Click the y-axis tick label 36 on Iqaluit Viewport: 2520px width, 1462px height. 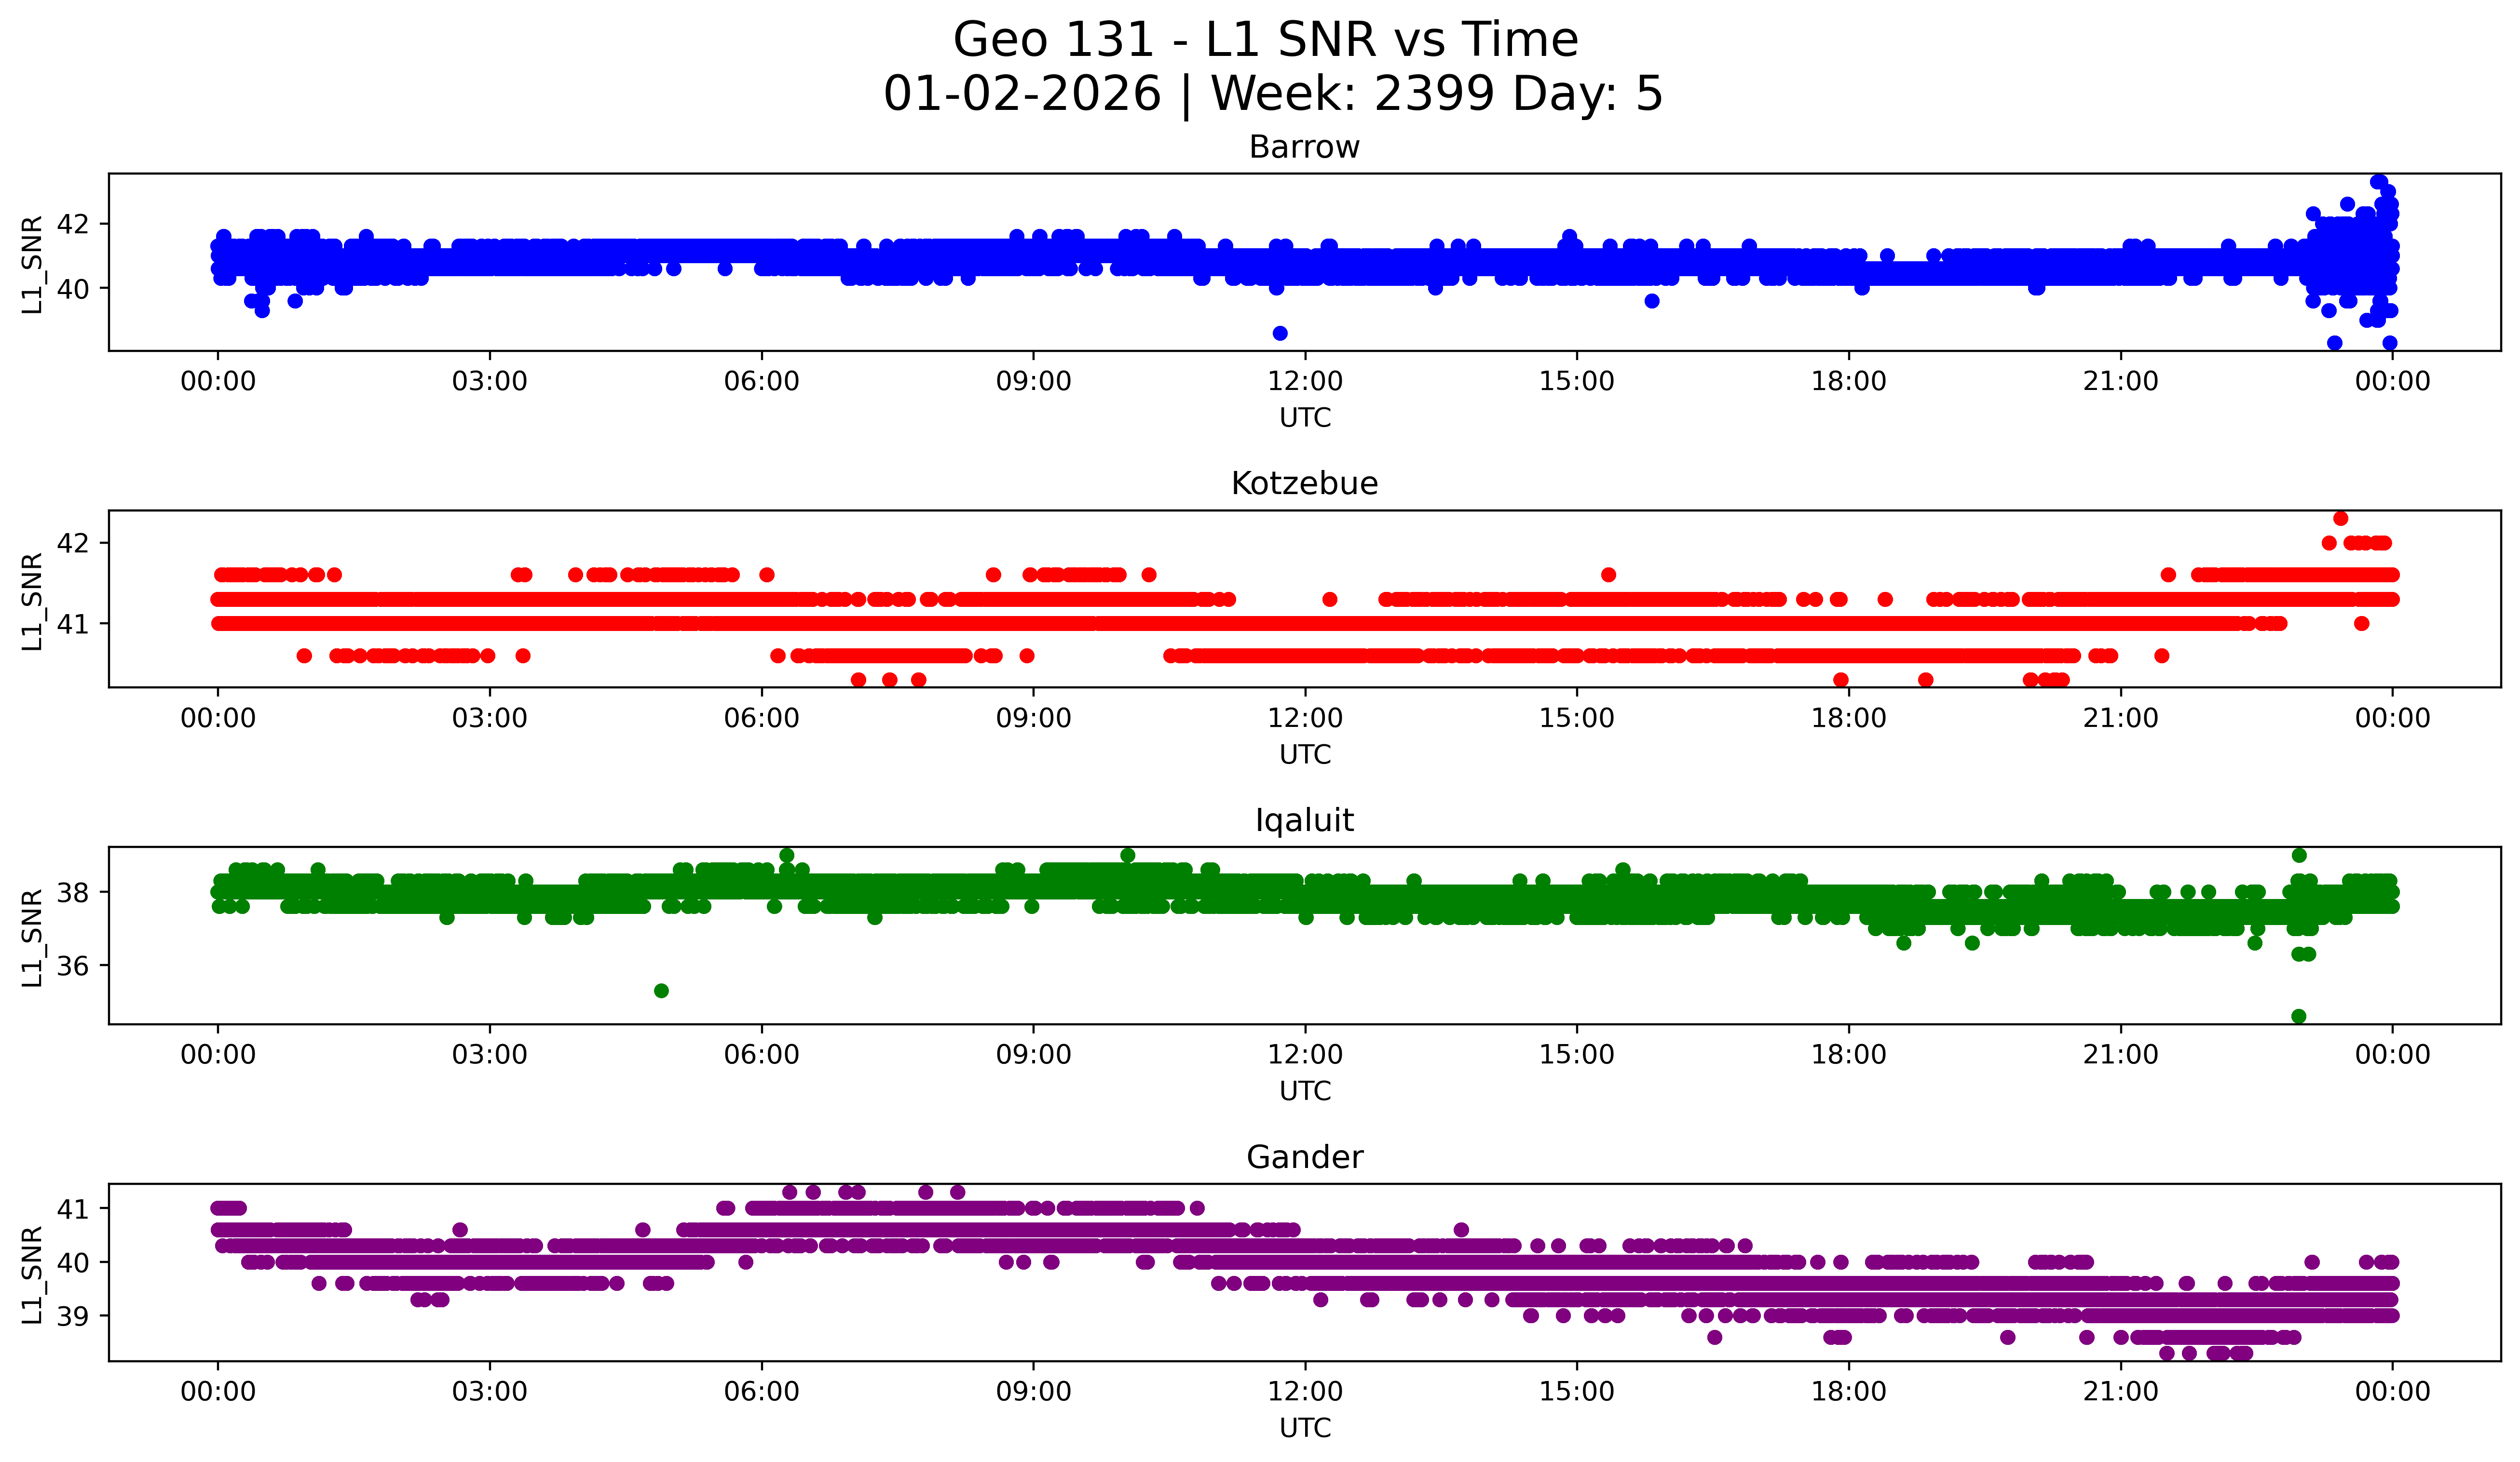point(73,966)
